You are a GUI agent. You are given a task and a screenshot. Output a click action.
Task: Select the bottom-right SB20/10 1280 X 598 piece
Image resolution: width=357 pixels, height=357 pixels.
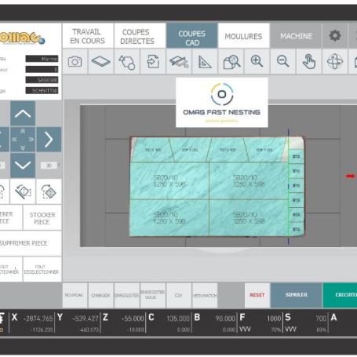[249, 218]
